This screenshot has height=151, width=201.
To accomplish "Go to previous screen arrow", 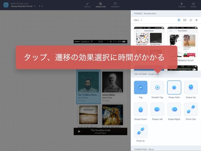I will coord(39,6).
